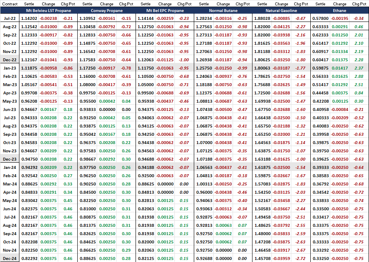Select Normal Butane Apr-24 settle 0.96000
The height and width of the screenshot is (262, 369).
(x=204, y=192)
